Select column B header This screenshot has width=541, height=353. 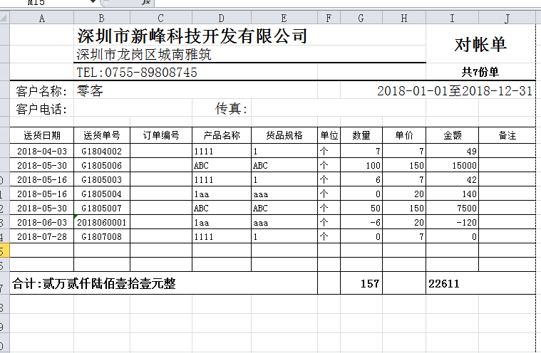[102, 18]
